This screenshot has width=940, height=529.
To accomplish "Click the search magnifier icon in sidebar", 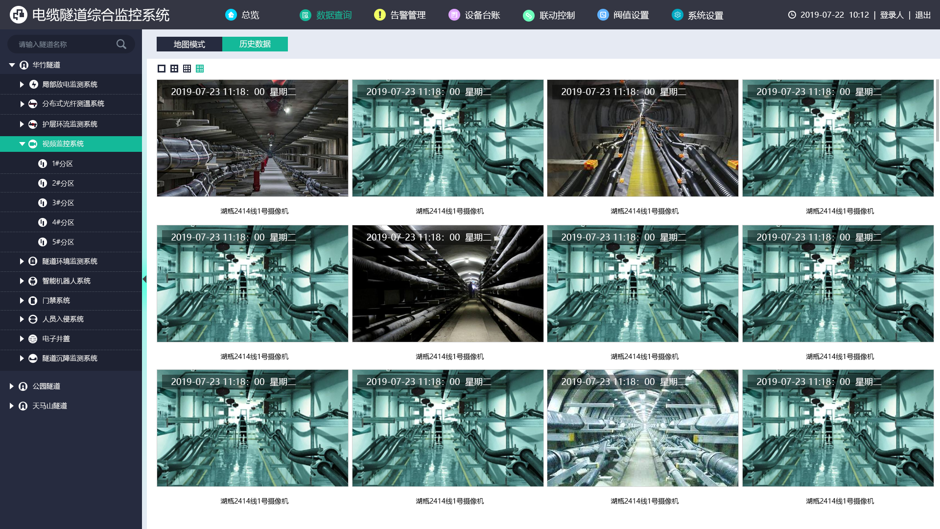I will [x=121, y=44].
